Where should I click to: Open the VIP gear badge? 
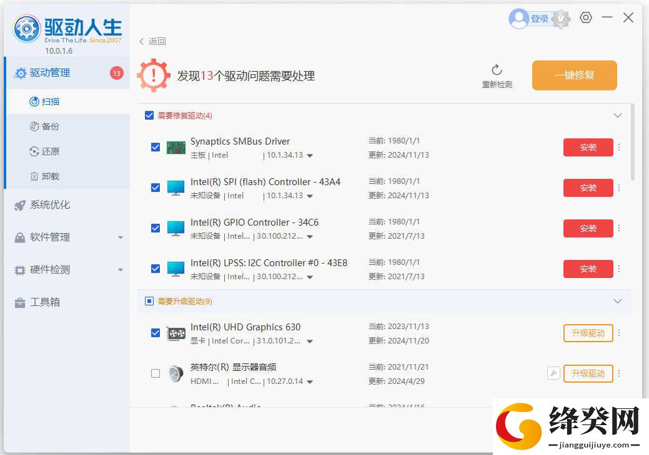pos(561,19)
